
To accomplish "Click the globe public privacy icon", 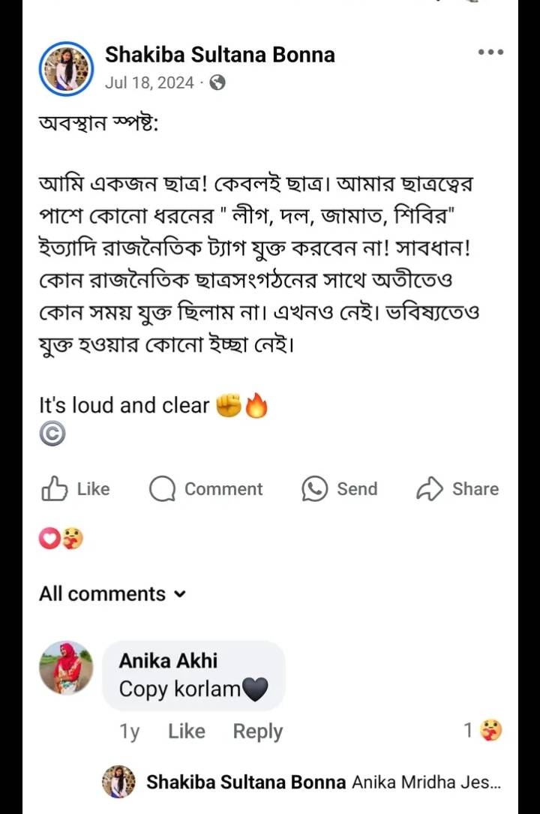I will [217, 83].
